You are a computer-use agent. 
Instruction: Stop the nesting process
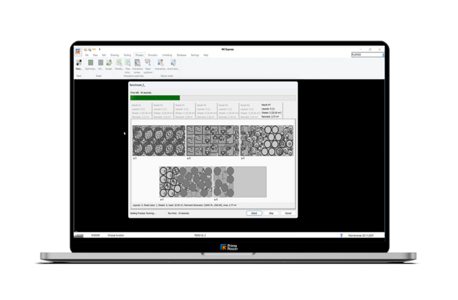[271, 213]
